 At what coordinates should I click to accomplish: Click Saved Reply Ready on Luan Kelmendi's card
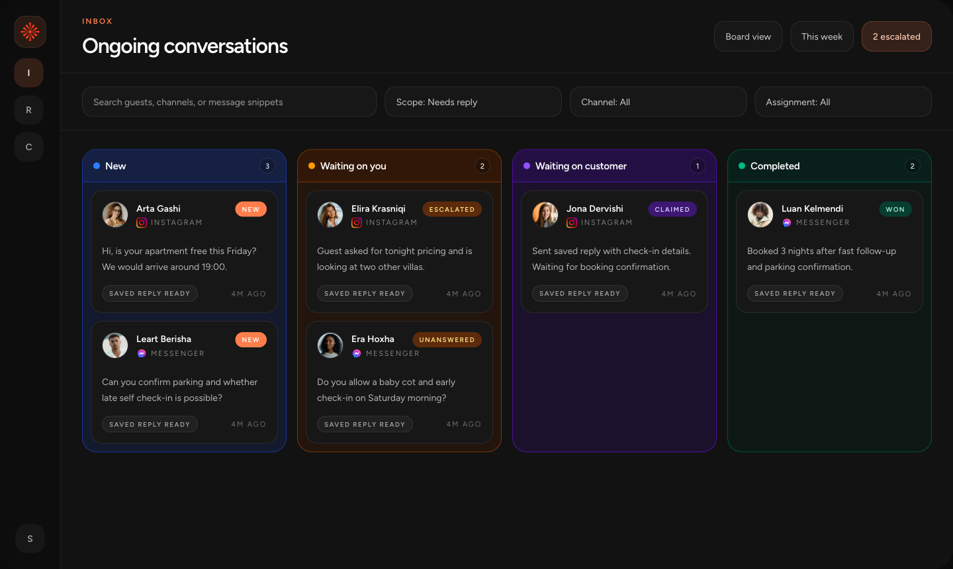point(795,293)
